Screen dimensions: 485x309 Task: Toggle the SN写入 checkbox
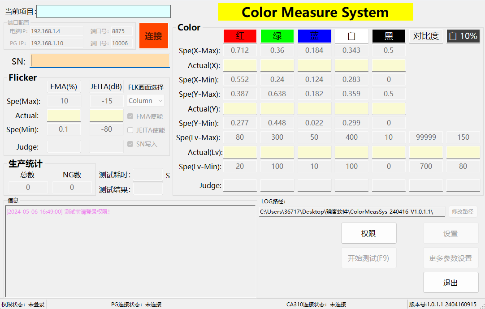click(x=130, y=144)
